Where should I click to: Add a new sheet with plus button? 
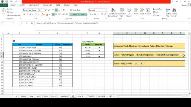tap(111, 96)
